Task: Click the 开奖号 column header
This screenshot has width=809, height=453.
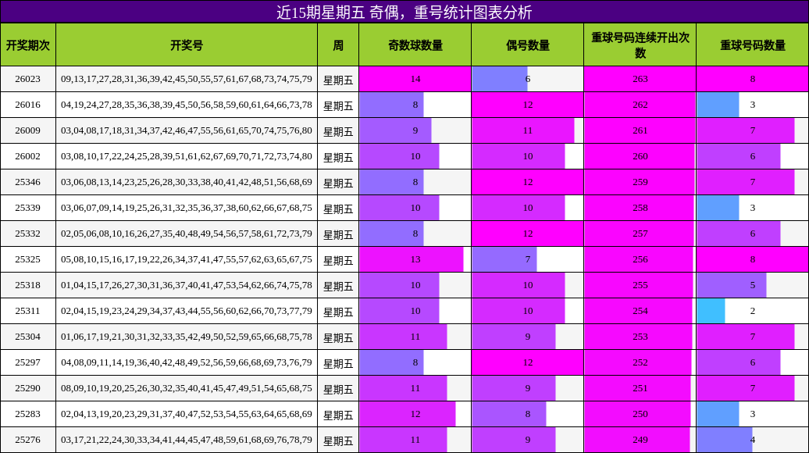Action: (x=187, y=45)
